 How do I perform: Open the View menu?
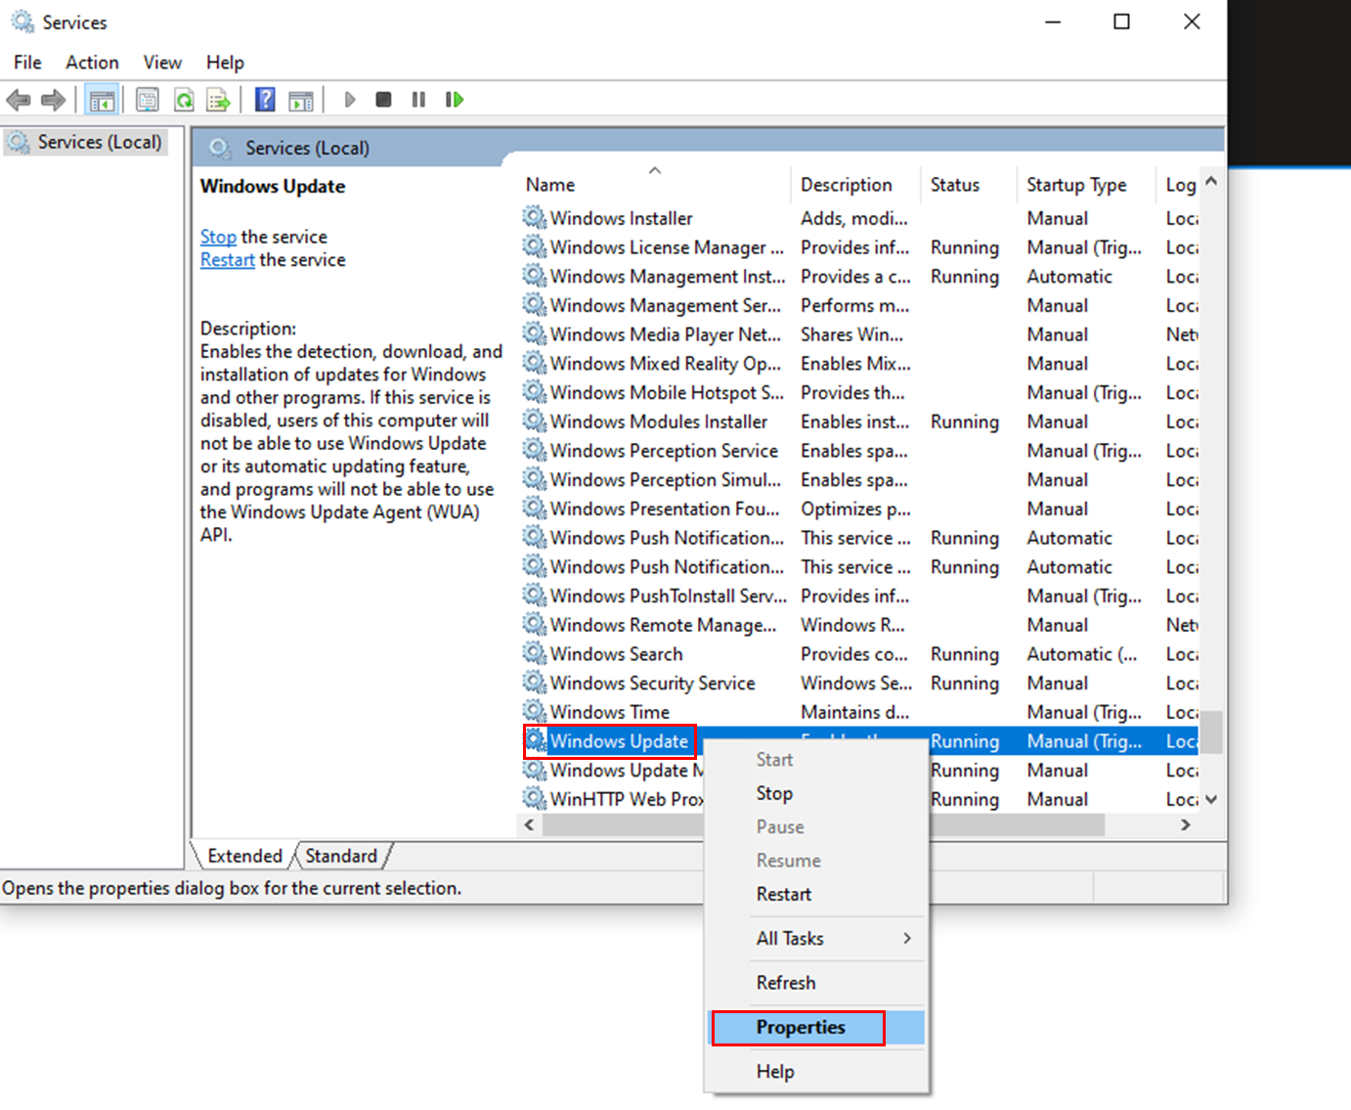click(x=162, y=63)
